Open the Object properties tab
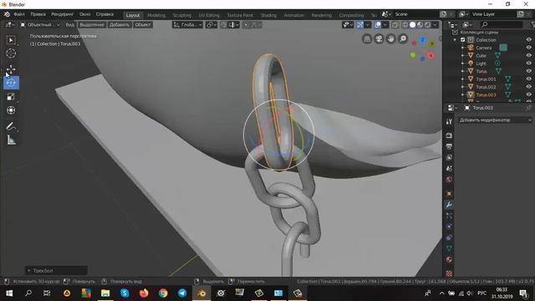The width and height of the screenshot is (535, 301). click(x=449, y=193)
